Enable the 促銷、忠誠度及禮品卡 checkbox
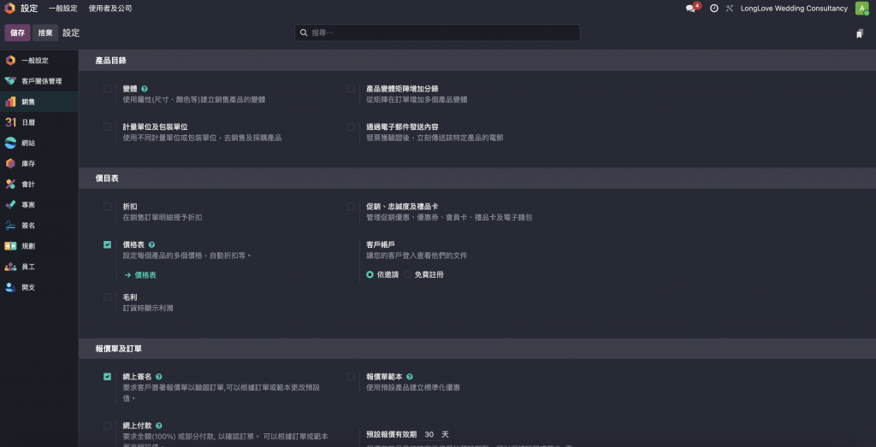Image resolution: width=876 pixels, height=447 pixels. tap(350, 207)
